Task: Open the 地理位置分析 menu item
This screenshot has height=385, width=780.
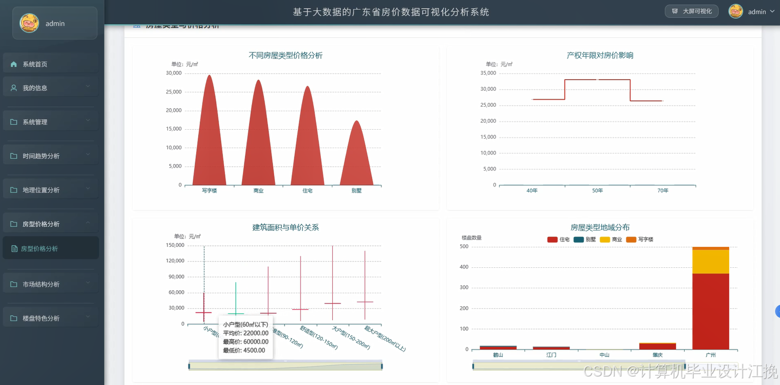Action: coord(50,190)
